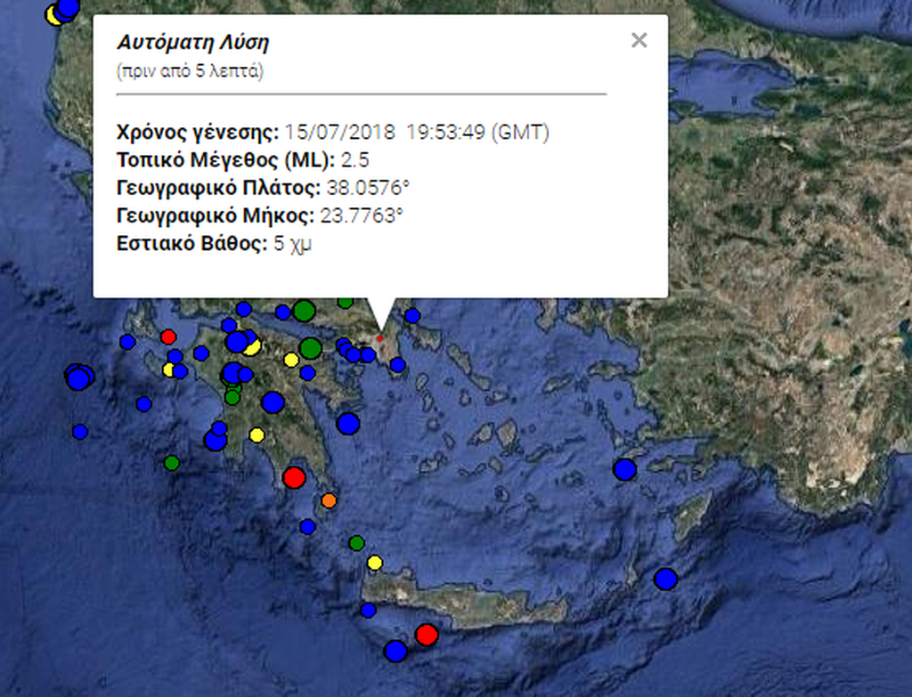Click the green marker just above the yellow one near Crete
The height and width of the screenshot is (697, 912).
pyautogui.click(x=357, y=542)
